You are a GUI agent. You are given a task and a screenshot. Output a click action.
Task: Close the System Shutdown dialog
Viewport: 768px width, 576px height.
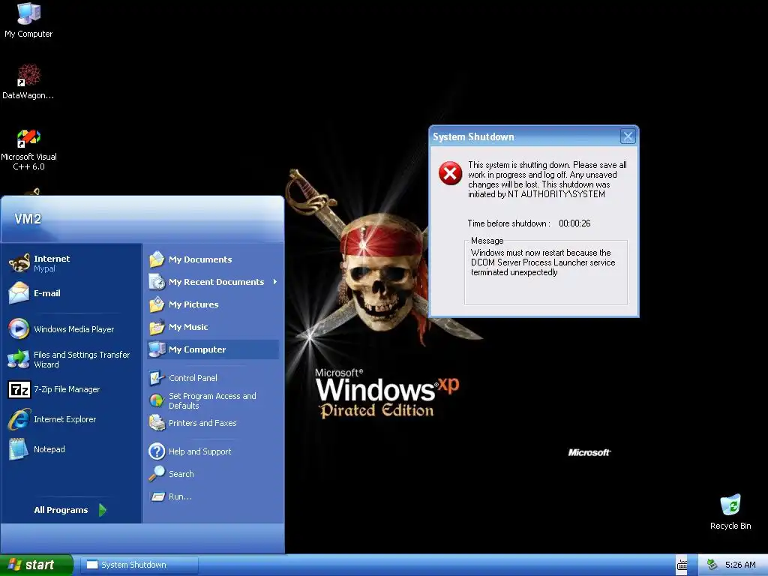pos(628,136)
